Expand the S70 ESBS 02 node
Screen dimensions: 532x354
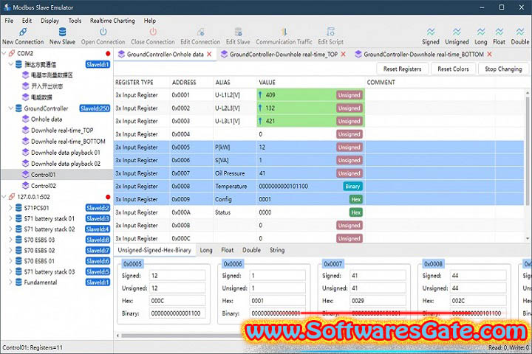tap(10, 250)
